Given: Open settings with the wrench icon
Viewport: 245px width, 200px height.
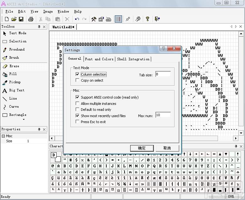Looking at the screenshot, I should tap(138, 19).
